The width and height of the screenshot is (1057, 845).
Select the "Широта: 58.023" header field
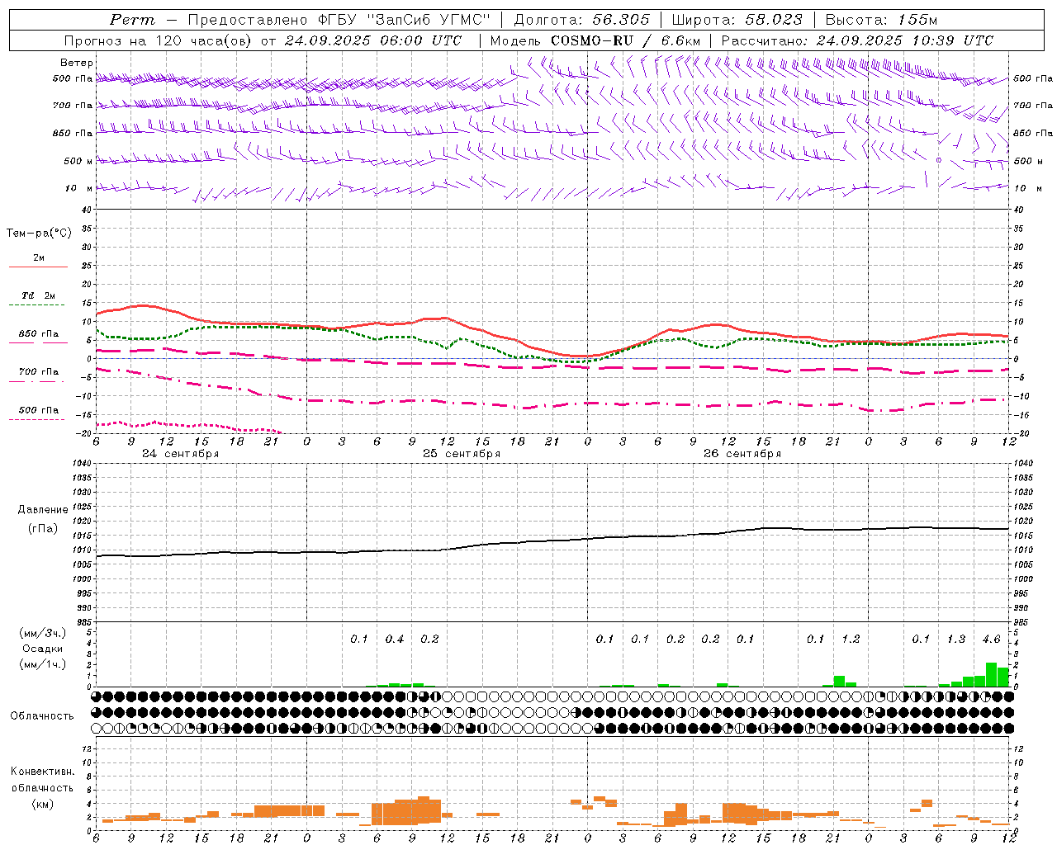(737, 20)
